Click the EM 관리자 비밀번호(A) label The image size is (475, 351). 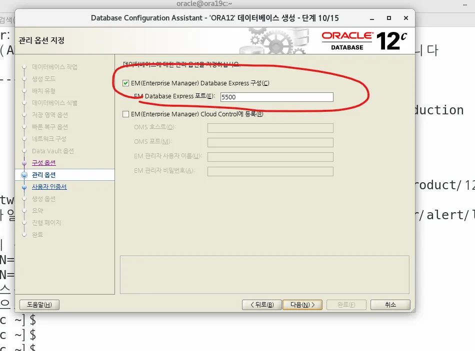click(164, 171)
